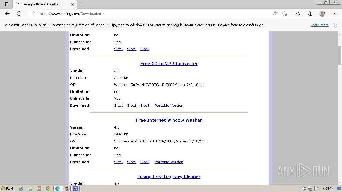Open media player taskbar icon
The height and width of the screenshot is (192, 342).
point(39,189)
